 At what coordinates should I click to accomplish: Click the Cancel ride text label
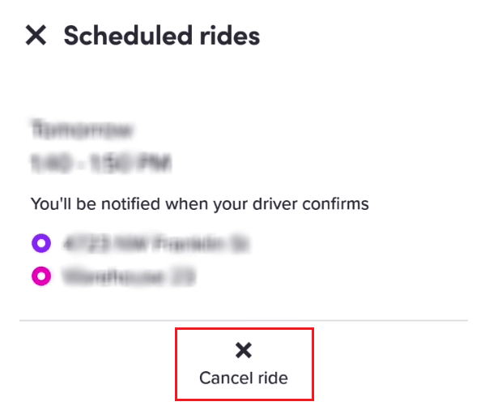pyautogui.click(x=244, y=378)
